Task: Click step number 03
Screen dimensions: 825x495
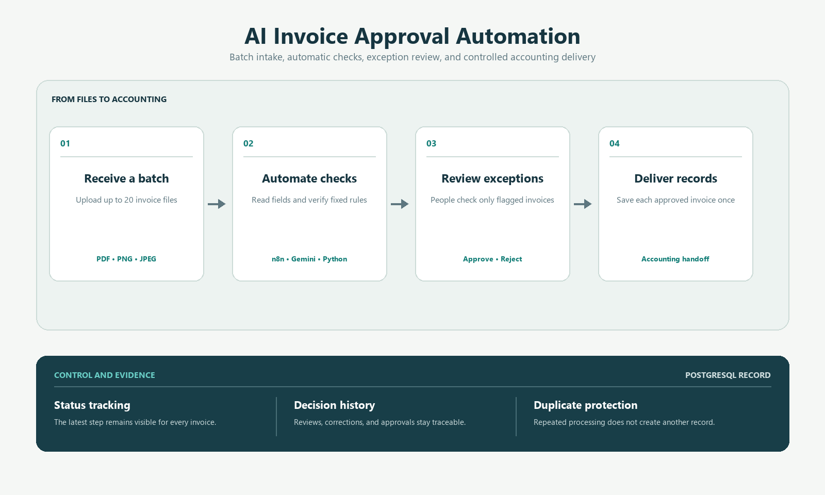Action: point(431,143)
